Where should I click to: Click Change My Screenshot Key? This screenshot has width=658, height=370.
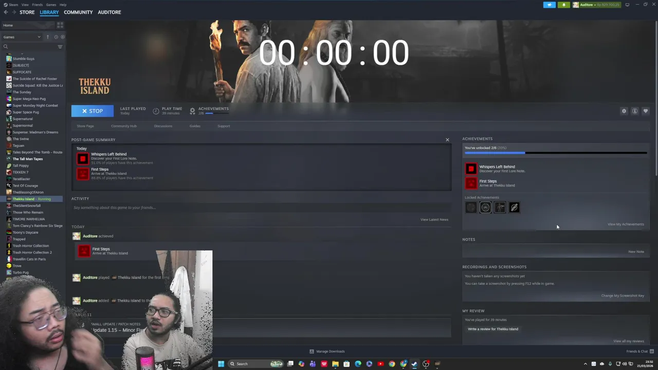(623, 295)
